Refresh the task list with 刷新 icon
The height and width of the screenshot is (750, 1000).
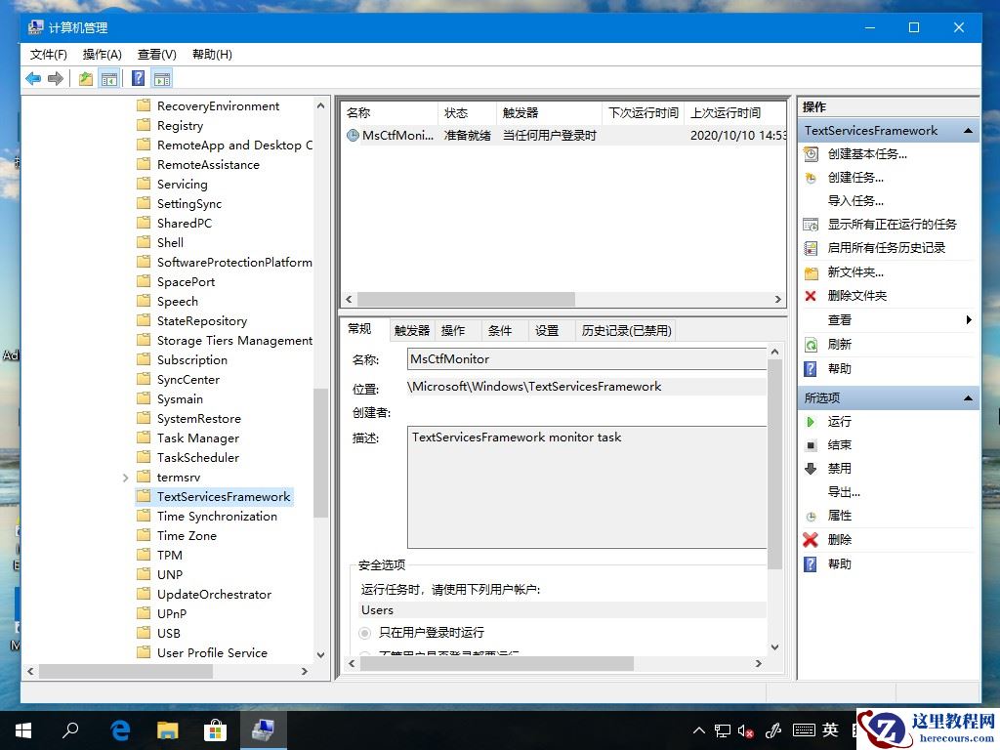pyautogui.click(x=836, y=343)
